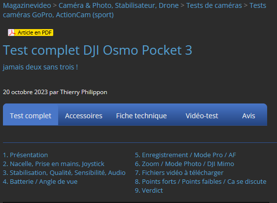Switch to the Vidéo-test tab

(202, 116)
